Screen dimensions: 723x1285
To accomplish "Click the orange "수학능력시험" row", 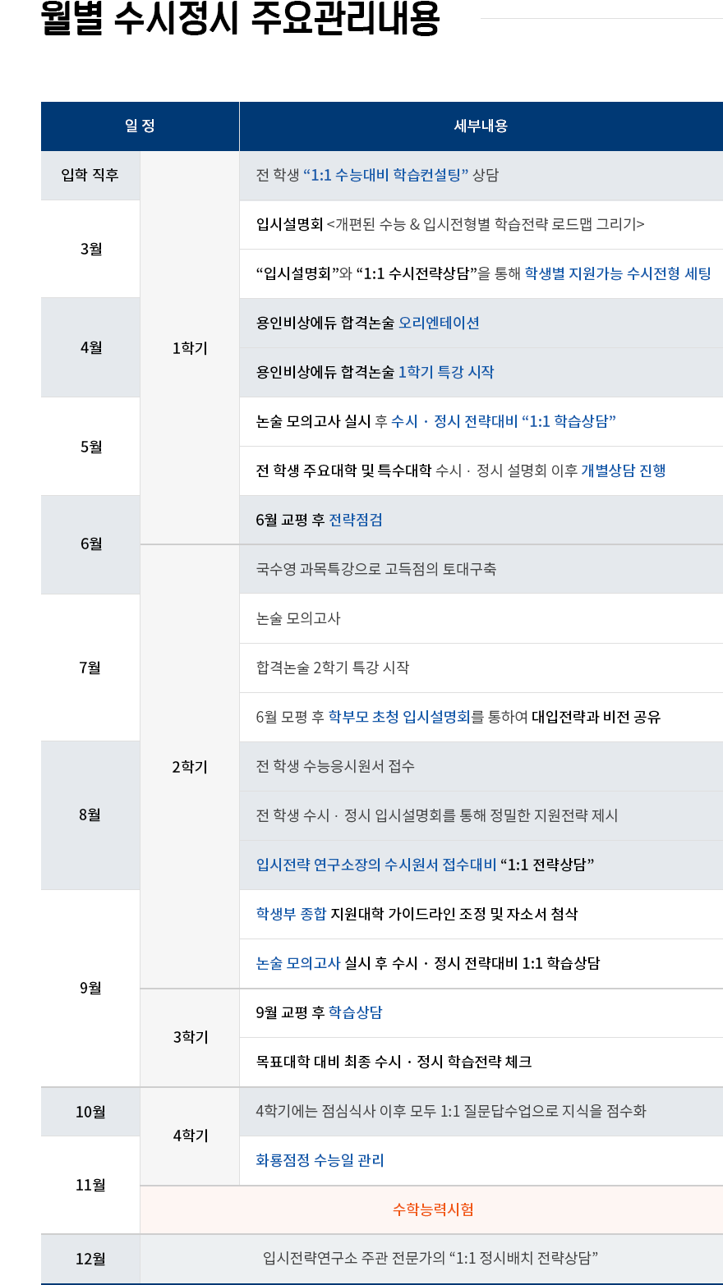I will click(x=433, y=1209).
